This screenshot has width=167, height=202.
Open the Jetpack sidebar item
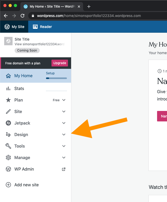[x=36, y=123]
